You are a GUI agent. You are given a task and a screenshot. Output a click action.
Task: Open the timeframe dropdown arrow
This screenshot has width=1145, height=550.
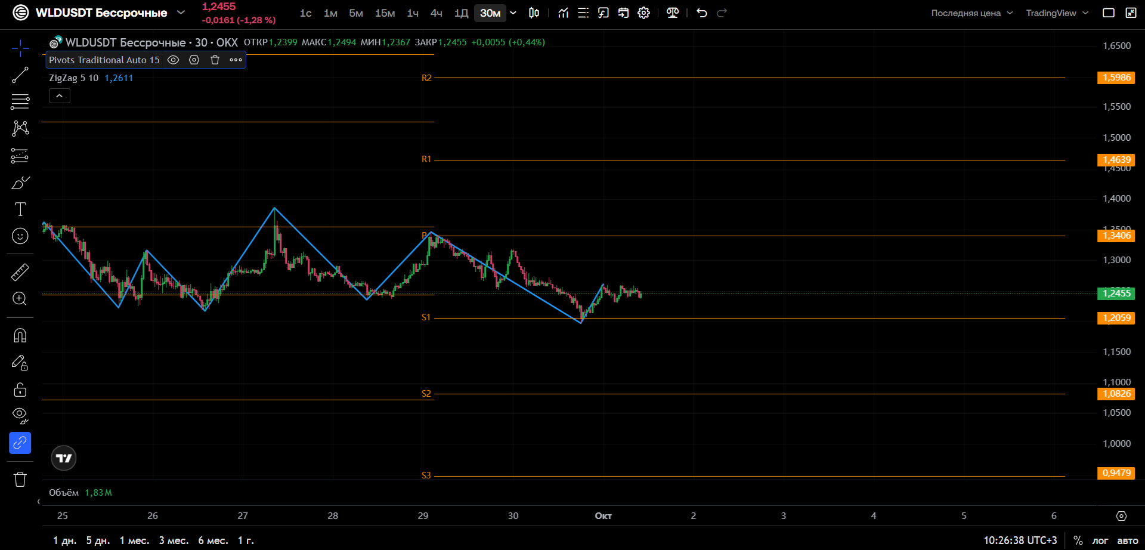click(513, 13)
